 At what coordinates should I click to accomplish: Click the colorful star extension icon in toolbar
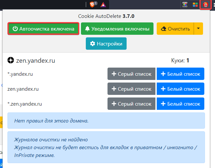(x=185, y=5)
